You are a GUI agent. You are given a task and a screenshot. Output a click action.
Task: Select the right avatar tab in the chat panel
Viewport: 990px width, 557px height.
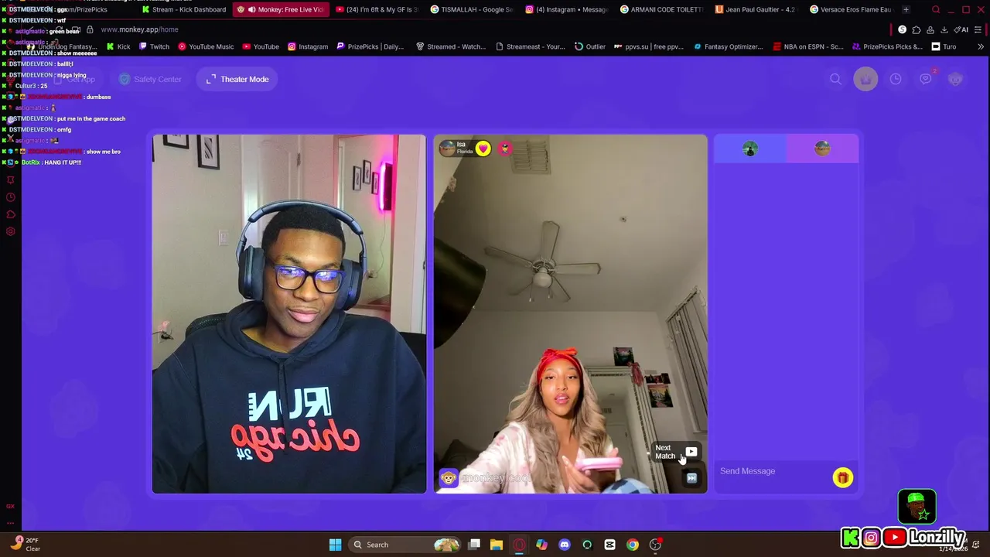click(x=822, y=149)
